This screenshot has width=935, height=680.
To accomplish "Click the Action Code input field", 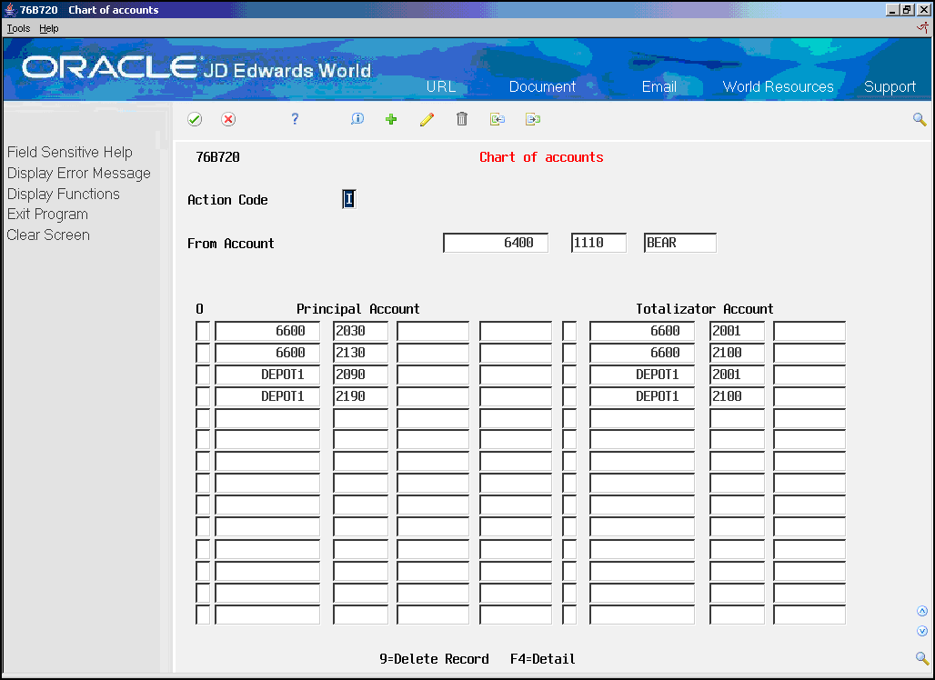I will [349, 199].
